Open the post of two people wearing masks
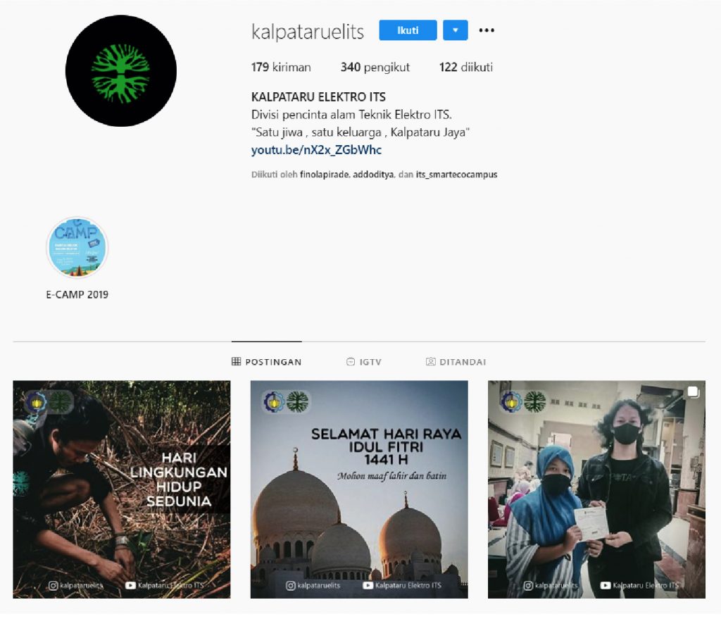Image resolution: width=721 pixels, height=619 pixels. [596, 489]
